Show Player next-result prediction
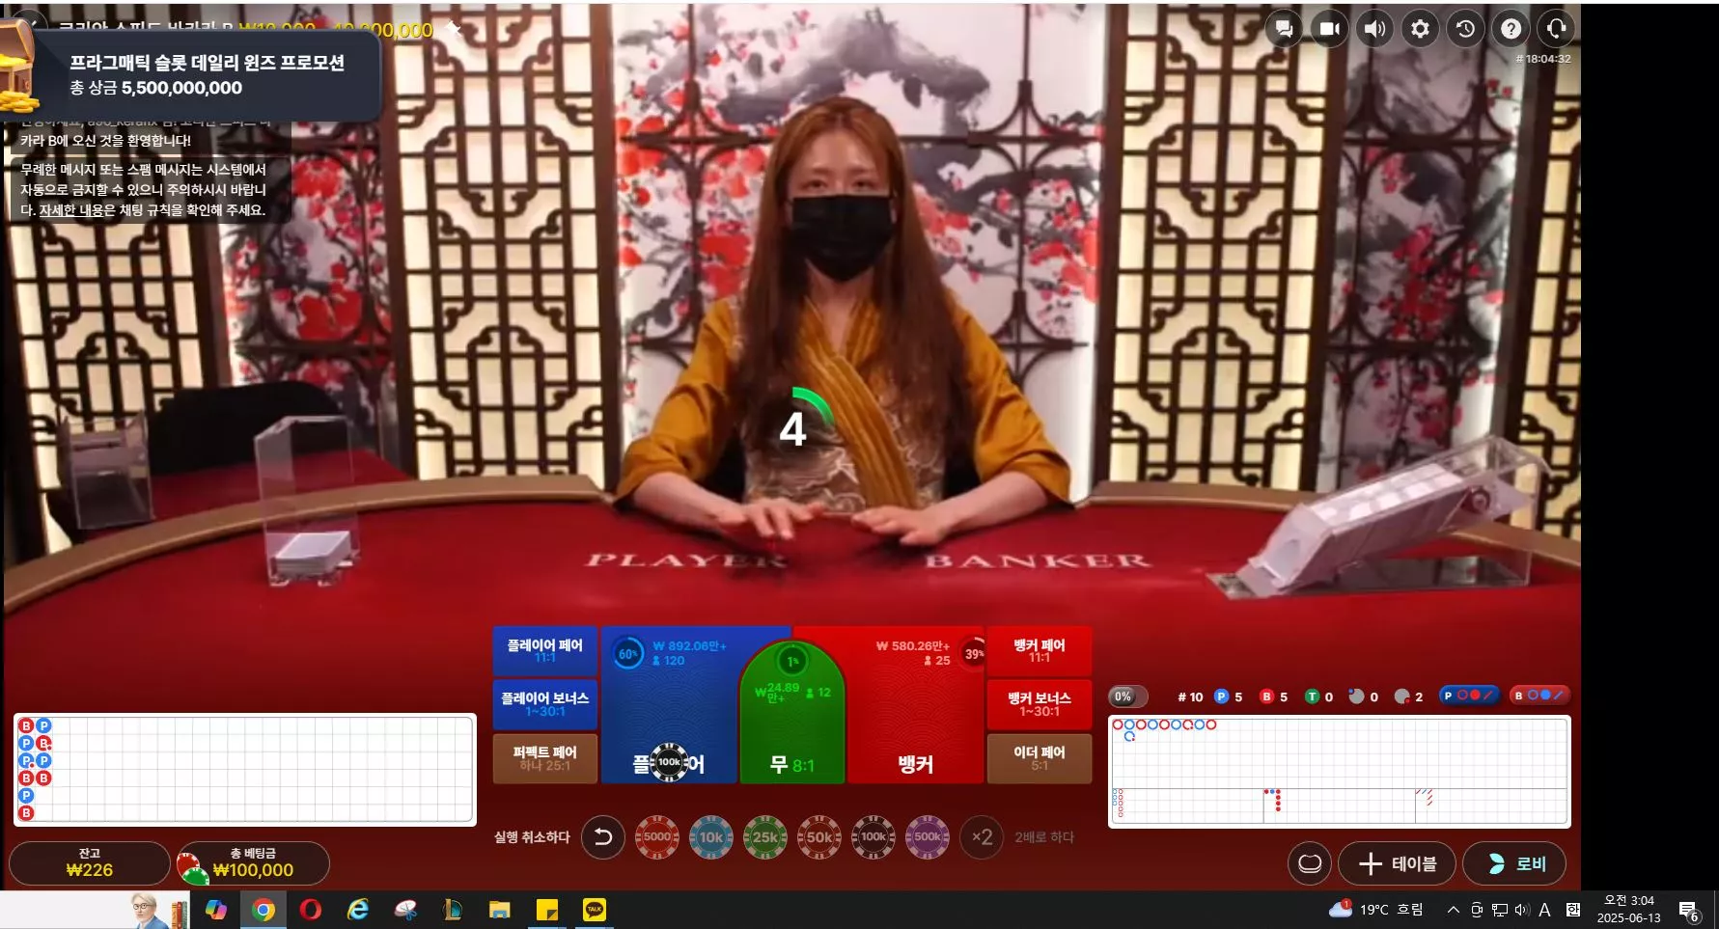This screenshot has height=929, width=1719. tap(1468, 696)
